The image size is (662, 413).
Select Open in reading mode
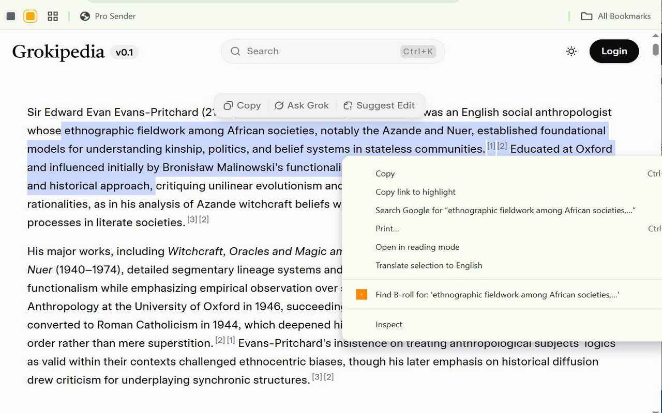[x=417, y=247]
